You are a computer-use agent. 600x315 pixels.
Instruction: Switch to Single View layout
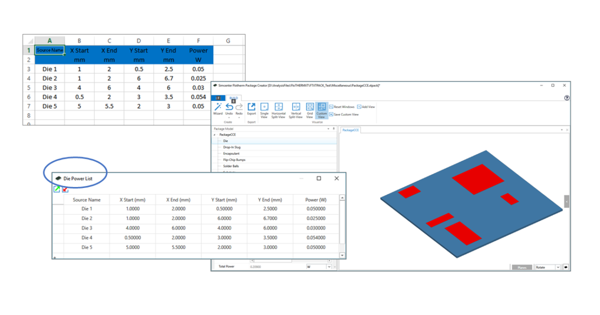coord(265,107)
